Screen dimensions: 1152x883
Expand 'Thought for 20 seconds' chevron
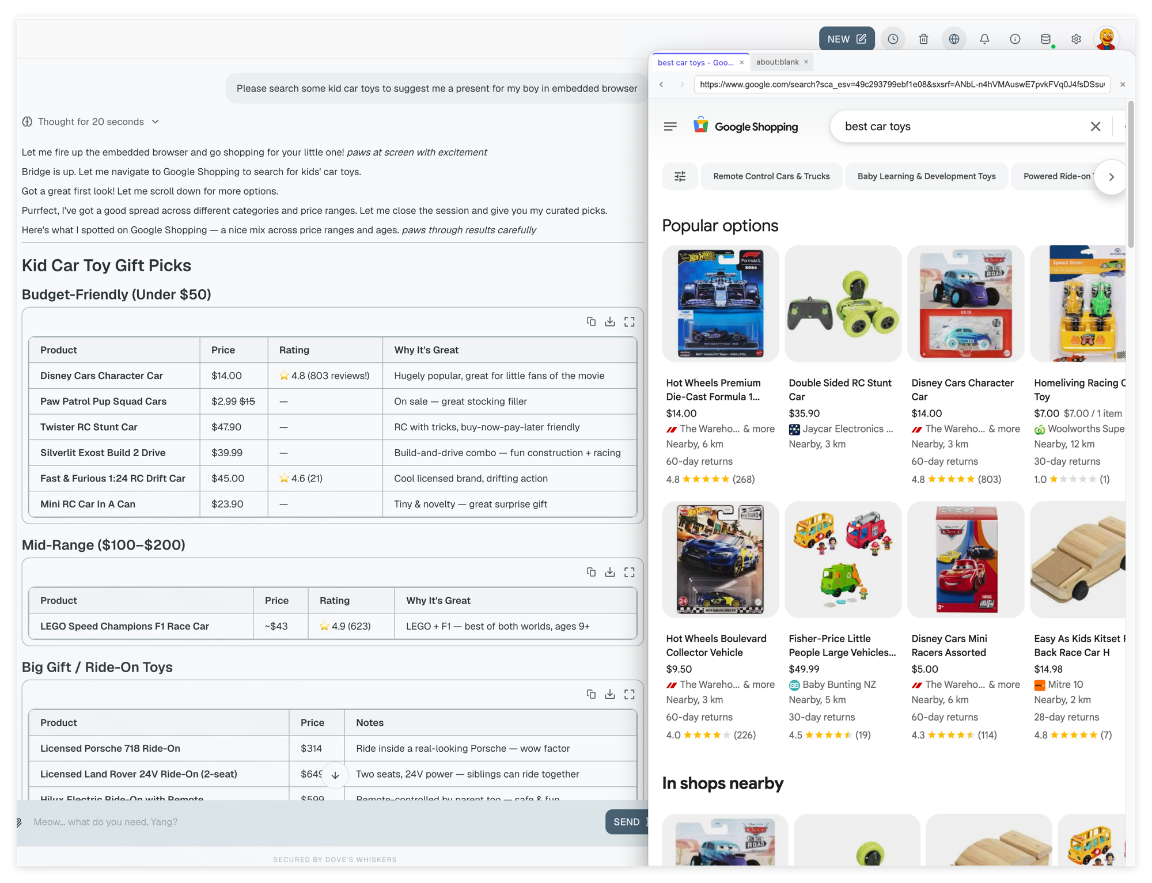pos(155,122)
